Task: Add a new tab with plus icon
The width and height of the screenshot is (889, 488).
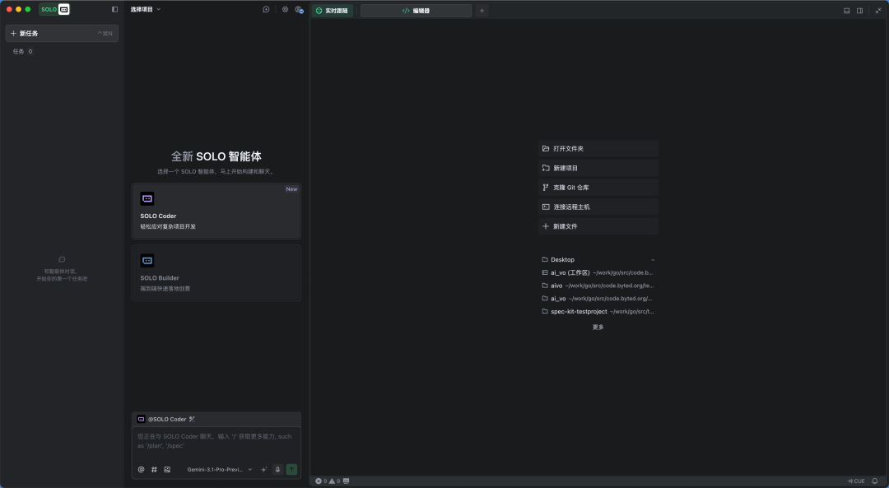Action: tap(482, 11)
